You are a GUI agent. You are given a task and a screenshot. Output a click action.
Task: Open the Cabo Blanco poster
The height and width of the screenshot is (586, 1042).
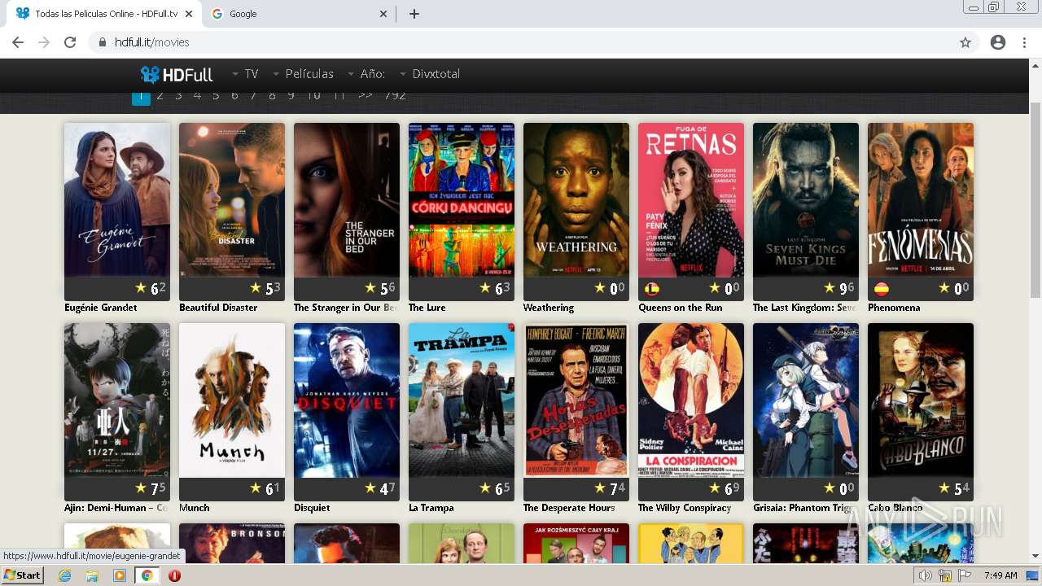(x=921, y=400)
